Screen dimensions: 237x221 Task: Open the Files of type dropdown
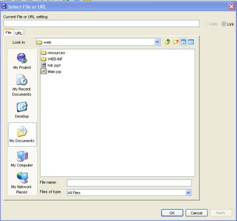point(188,193)
